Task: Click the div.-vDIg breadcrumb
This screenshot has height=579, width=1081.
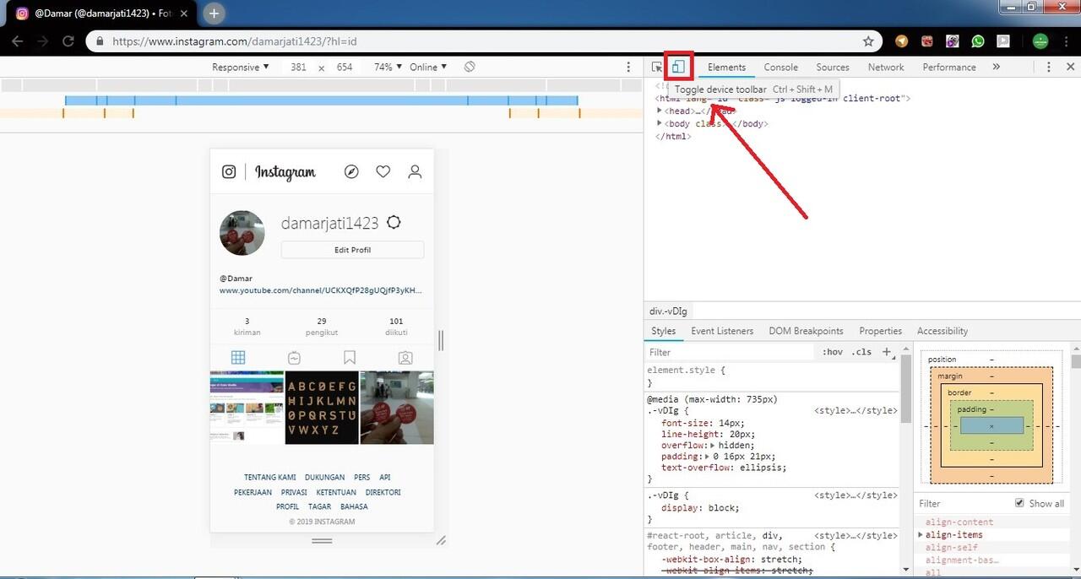Action: click(x=668, y=311)
